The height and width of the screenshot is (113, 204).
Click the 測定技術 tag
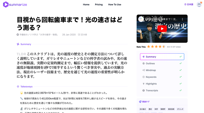(x=171, y=109)
